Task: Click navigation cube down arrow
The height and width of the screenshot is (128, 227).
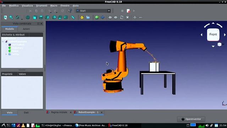Action: [213, 46]
